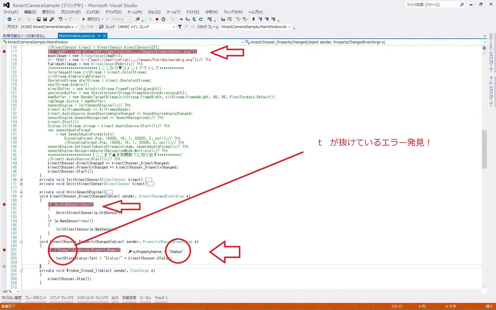Open the stack frame dropdown
496x310 pixels.
[x=256, y=27]
